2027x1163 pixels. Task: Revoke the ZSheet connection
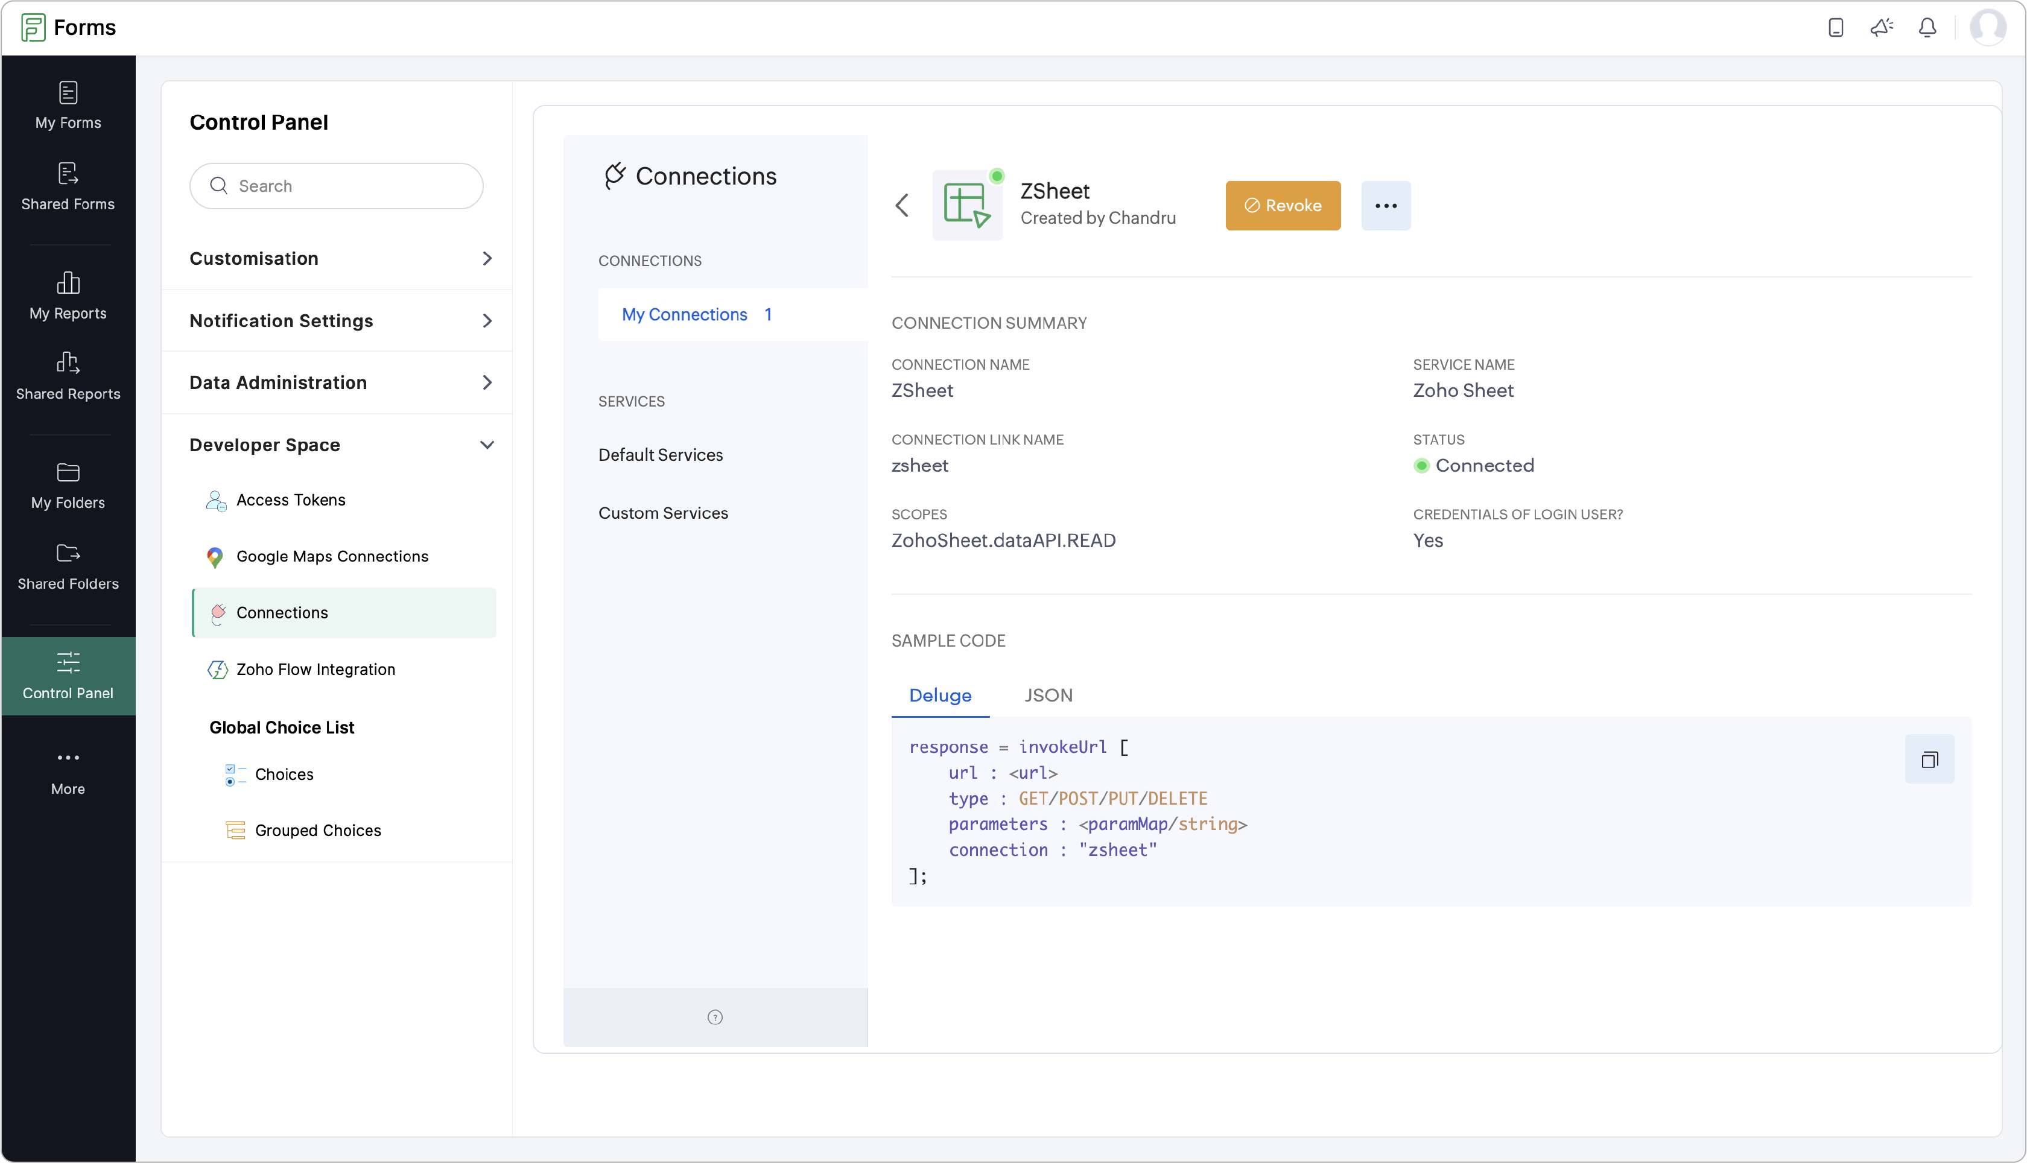1283,205
